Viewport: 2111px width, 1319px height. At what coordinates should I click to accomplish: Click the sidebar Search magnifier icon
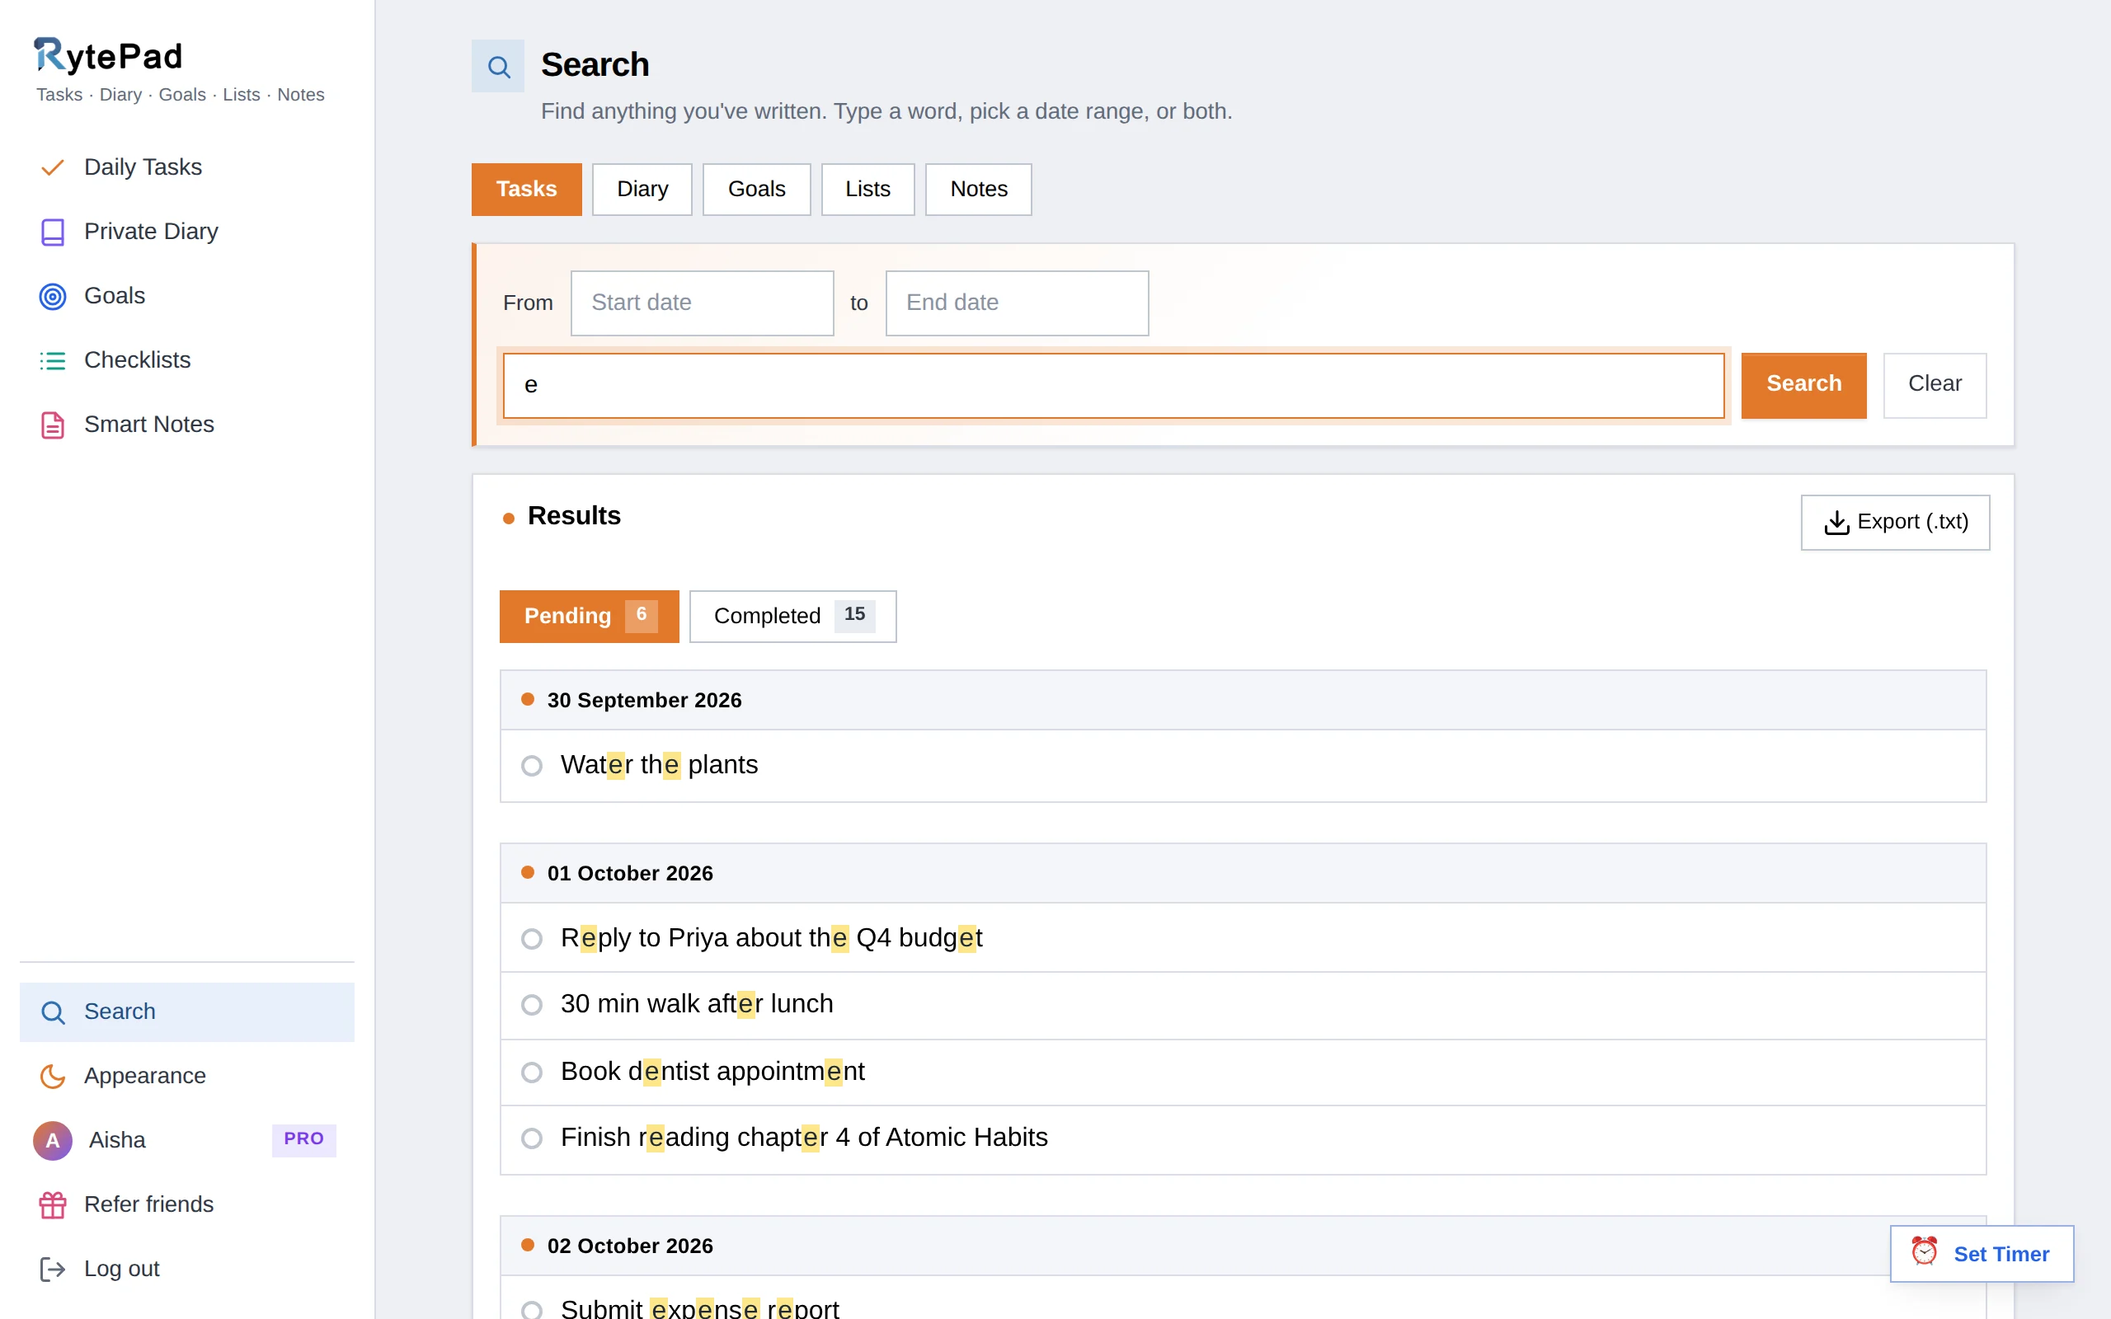(52, 1012)
